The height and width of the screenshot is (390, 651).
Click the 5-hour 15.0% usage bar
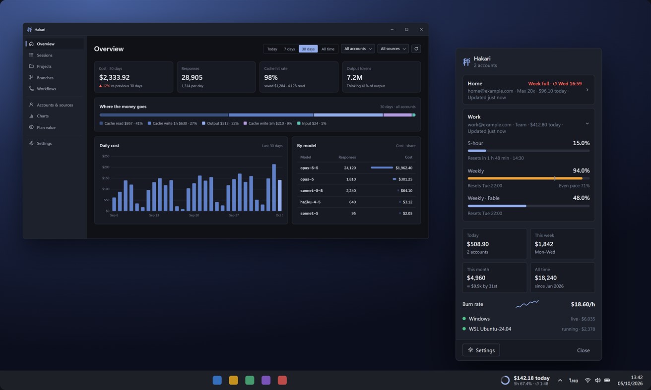coord(528,151)
